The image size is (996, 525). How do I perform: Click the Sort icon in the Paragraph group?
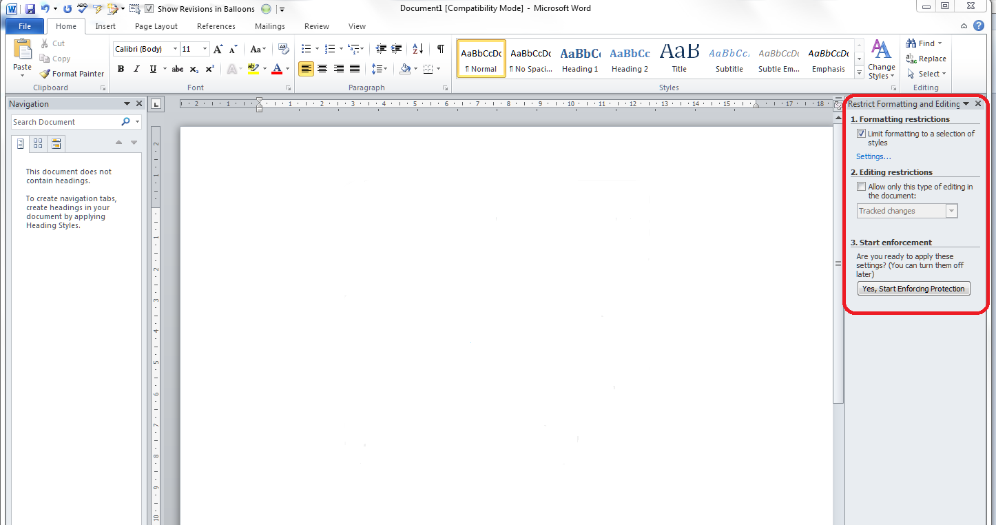pyautogui.click(x=418, y=49)
